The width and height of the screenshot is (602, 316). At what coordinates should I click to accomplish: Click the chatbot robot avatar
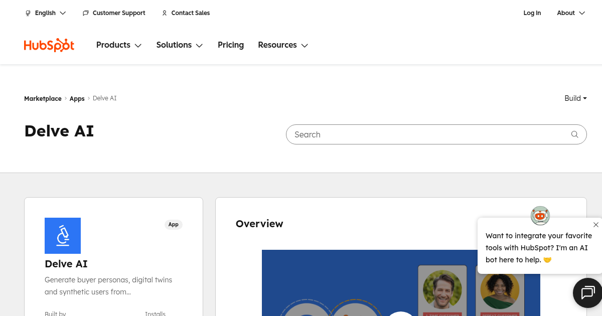click(x=540, y=216)
